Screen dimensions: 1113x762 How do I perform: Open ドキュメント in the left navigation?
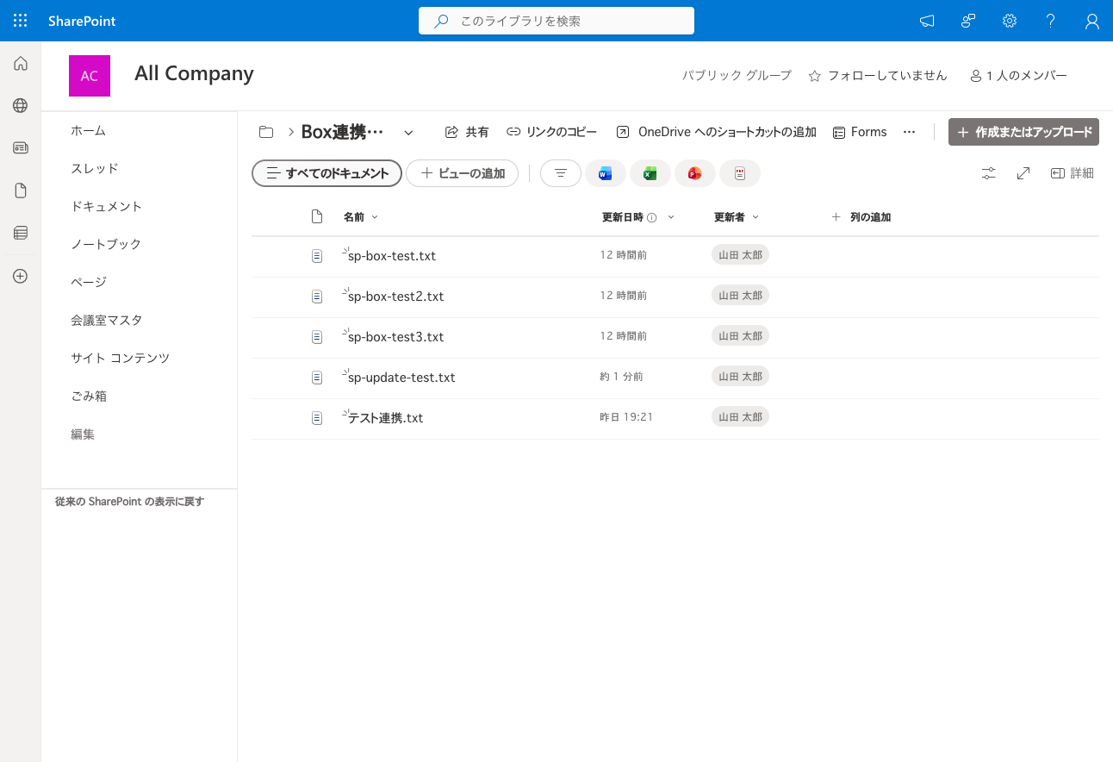[107, 206]
